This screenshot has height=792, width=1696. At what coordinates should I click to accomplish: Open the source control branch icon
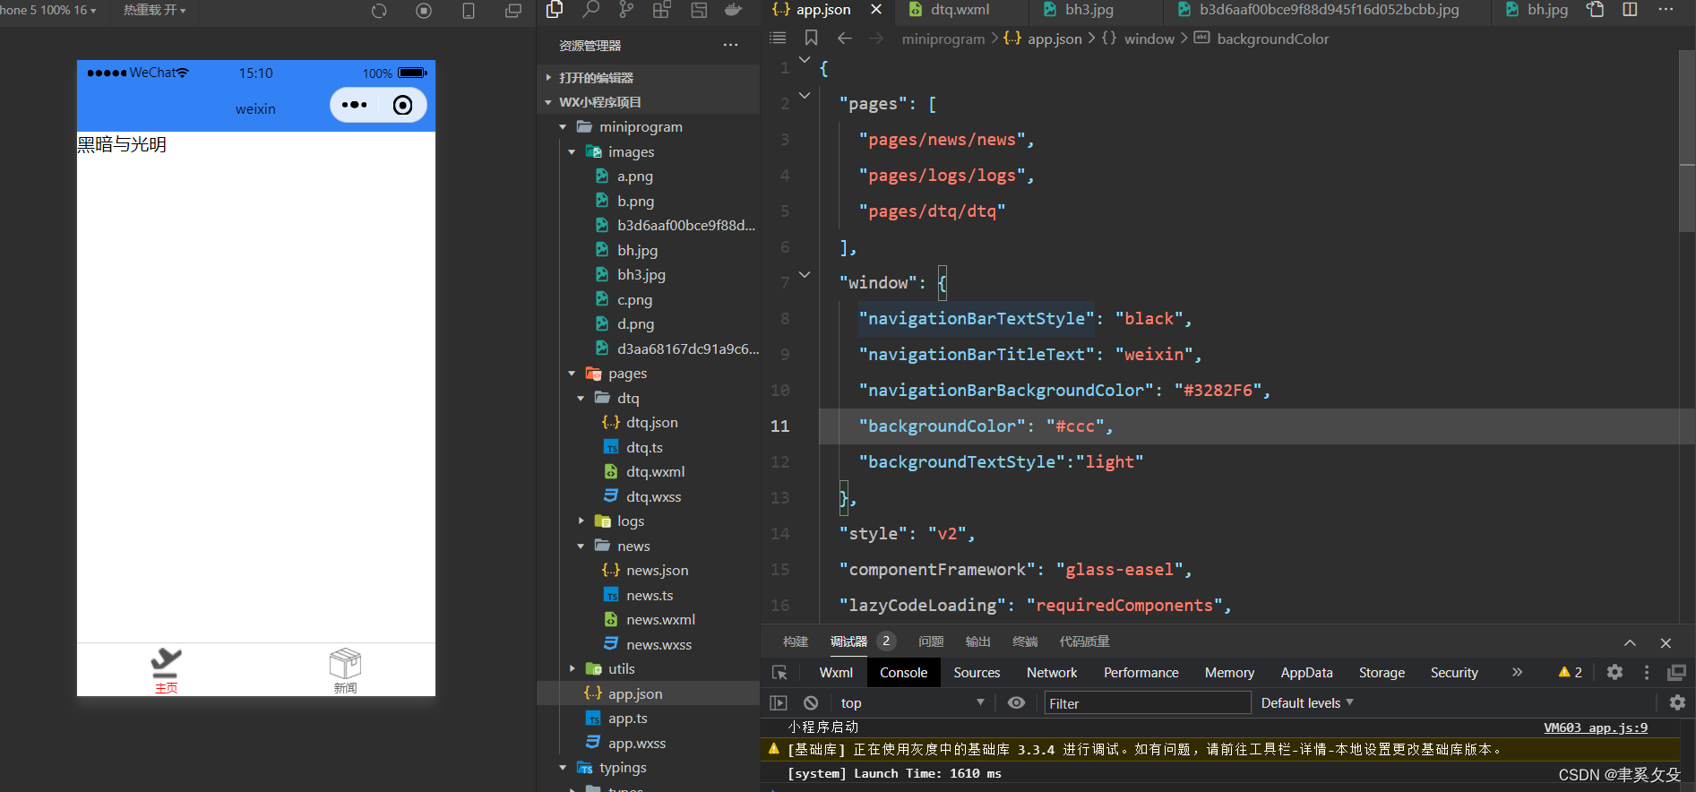click(x=626, y=10)
